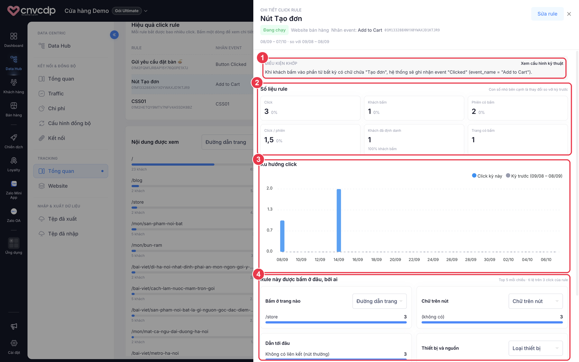Click the /store progress bar in Bấm ở trang nào
Screen dimensions: 579x362
pos(336,322)
